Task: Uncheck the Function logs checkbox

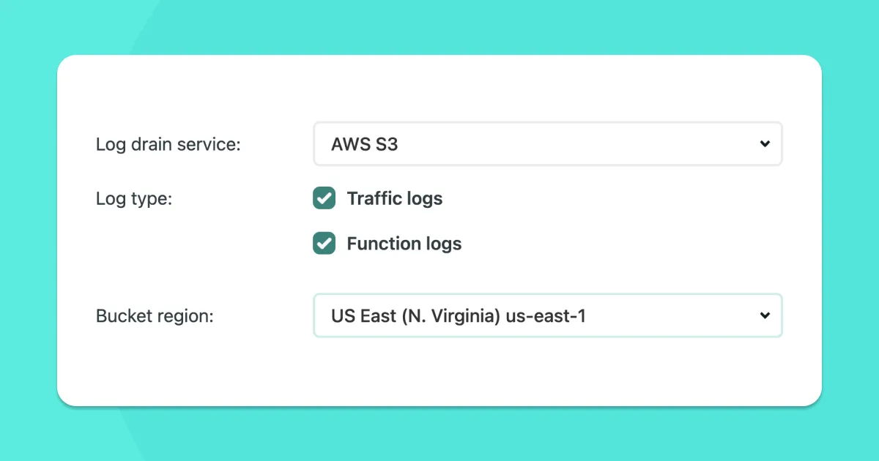Action: [x=324, y=244]
